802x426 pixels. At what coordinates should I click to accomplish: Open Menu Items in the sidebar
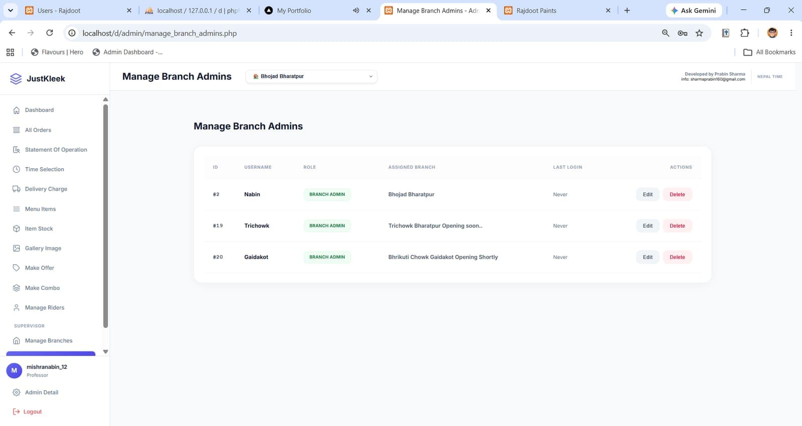[41, 209]
